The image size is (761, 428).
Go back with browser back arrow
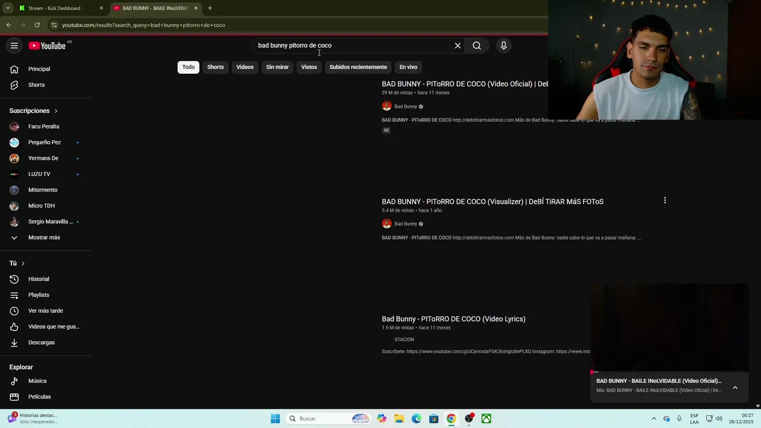point(9,25)
